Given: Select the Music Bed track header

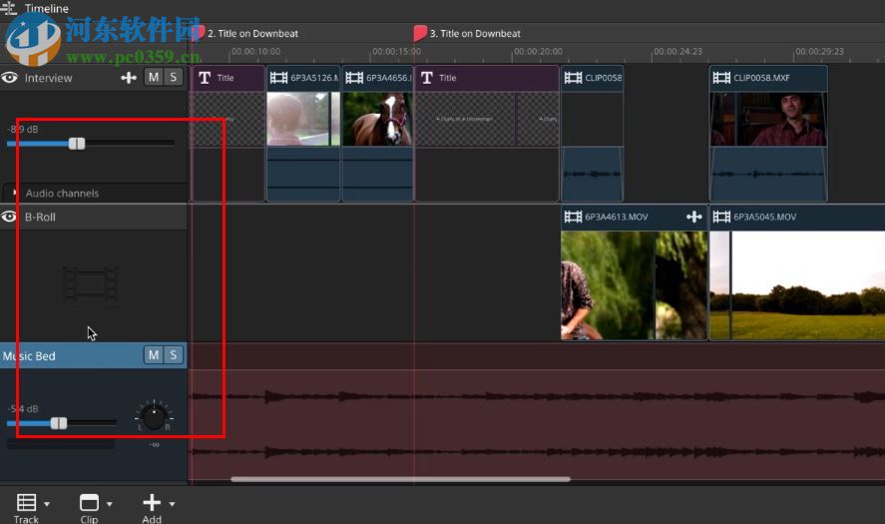Looking at the screenshot, I should tap(93, 355).
